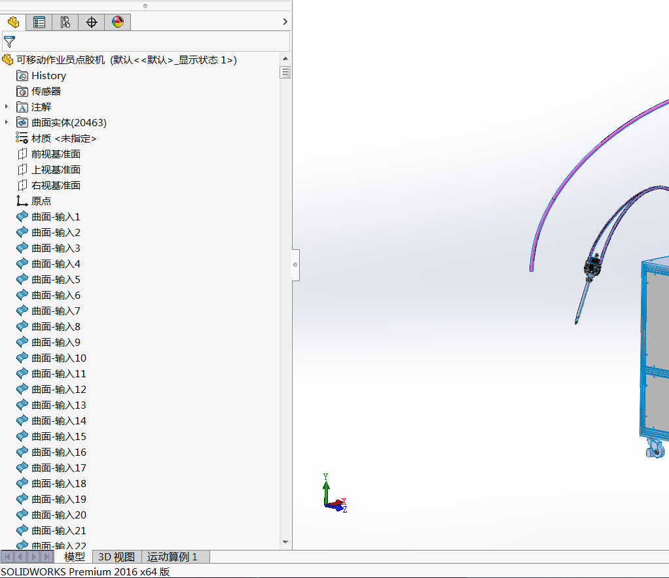Viewport: 669px width, 578px height.
Task: Click the tree scrollbar up arrow
Action: (285, 58)
